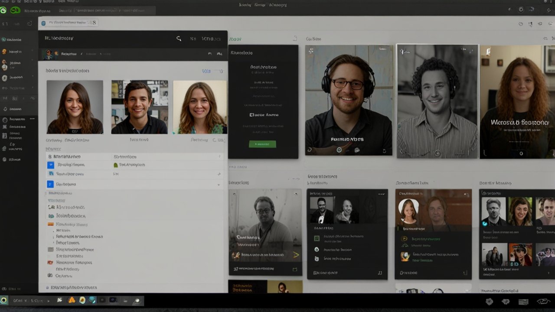Select the green video-app logo at top left

click(x=16, y=10)
